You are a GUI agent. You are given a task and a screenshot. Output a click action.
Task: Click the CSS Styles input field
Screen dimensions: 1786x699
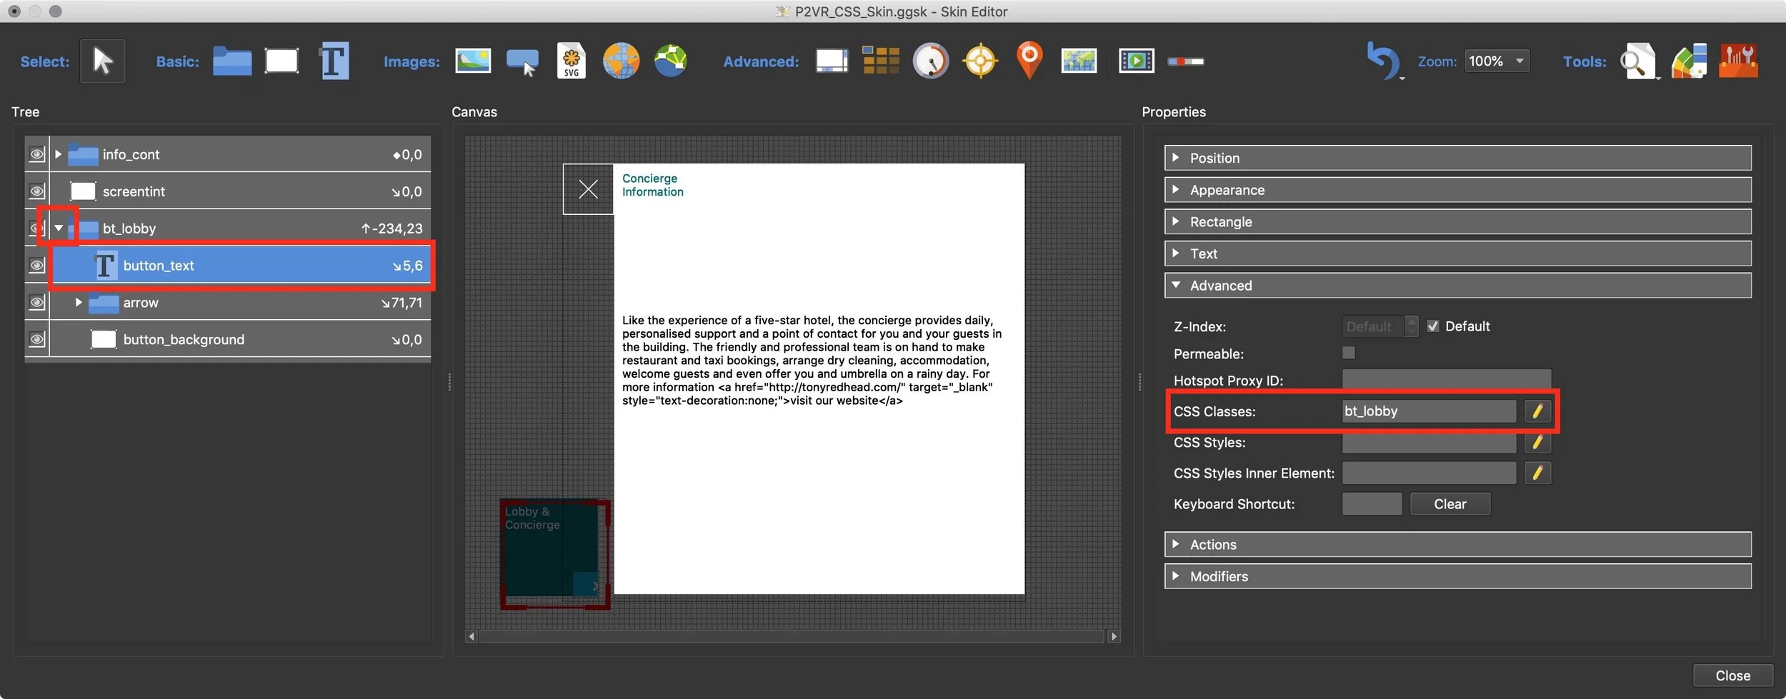click(1429, 443)
